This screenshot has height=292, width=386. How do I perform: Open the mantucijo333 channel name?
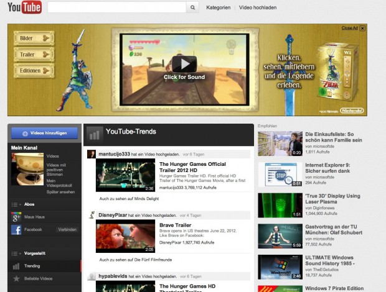pos(114,154)
